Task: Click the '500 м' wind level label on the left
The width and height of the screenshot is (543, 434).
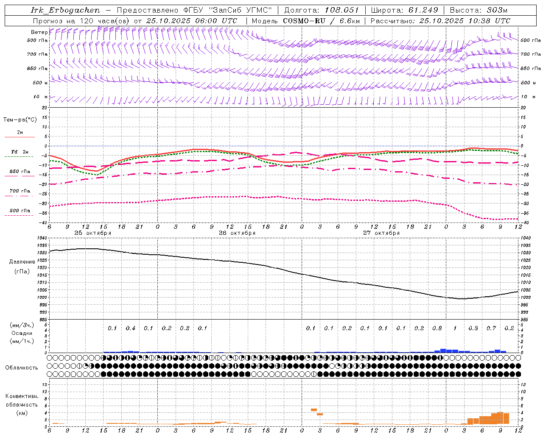Action: pos(40,83)
